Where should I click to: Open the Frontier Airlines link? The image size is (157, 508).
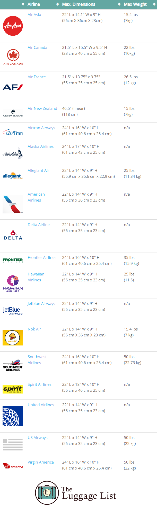(42, 258)
